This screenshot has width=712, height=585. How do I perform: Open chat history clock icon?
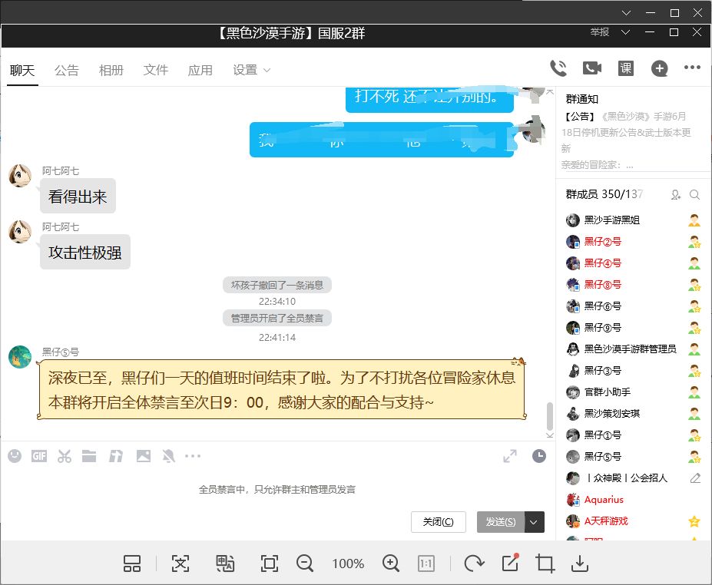click(x=539, y=456)
